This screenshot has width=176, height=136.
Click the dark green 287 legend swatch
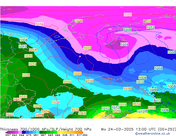tap(41, 132)
